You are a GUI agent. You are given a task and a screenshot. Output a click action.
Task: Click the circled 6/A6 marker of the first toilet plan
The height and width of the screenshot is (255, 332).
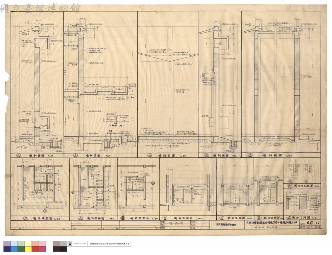click(26, 218)
